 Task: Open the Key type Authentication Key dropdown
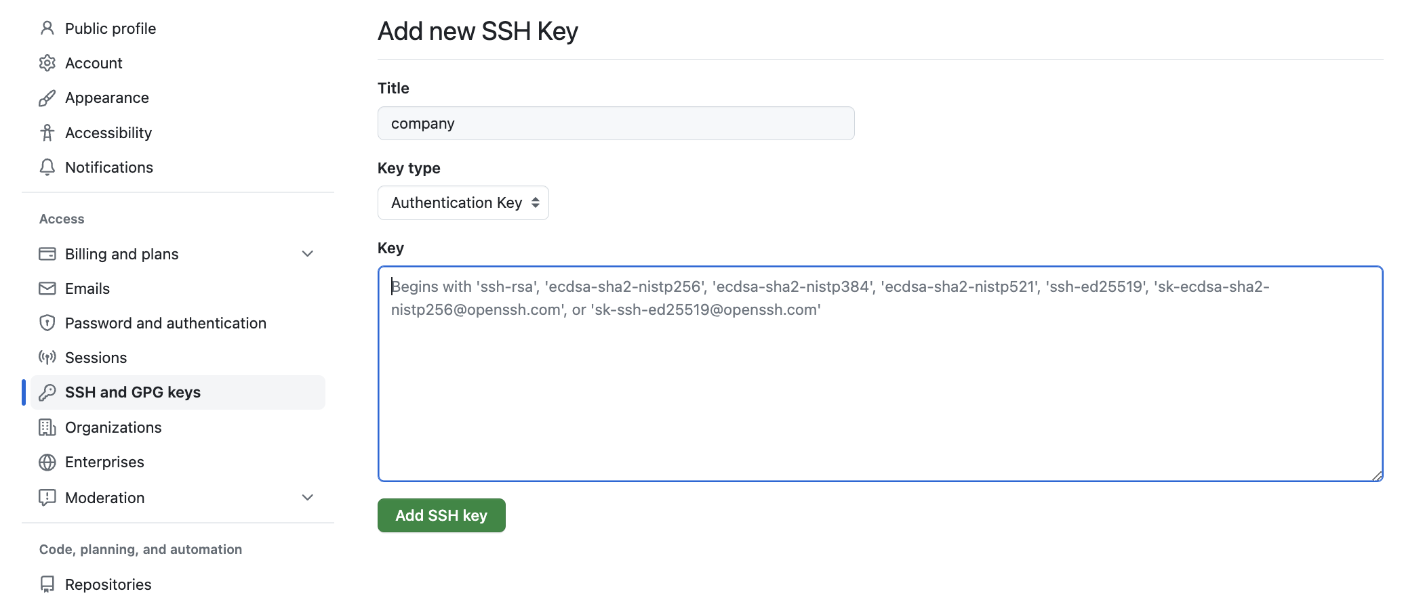coord(463,203)
